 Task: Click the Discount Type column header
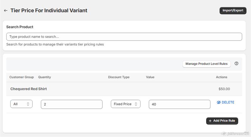click(x=119, y=77)
